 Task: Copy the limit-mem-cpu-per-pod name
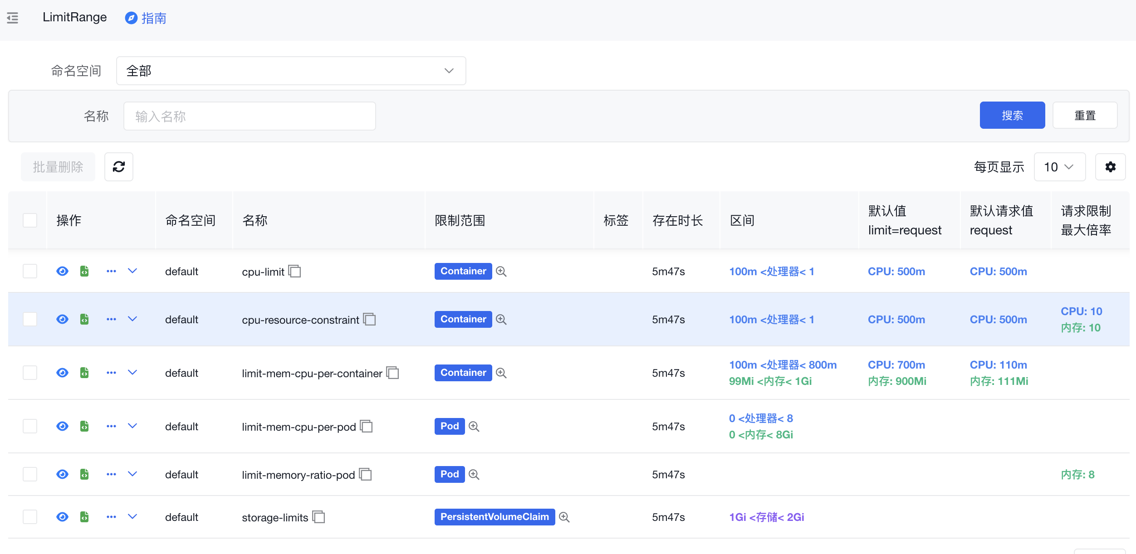367,426
